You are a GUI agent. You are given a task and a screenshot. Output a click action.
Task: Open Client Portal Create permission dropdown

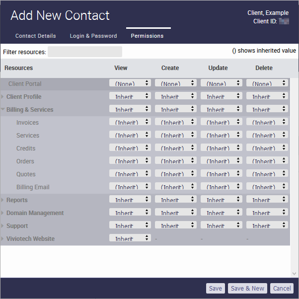pyautogui.click(x=176, y=83)
